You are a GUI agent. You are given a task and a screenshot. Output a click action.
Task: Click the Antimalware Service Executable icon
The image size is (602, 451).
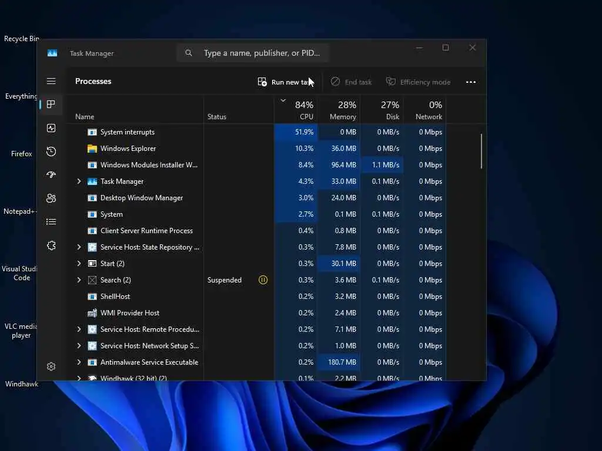coord(92,362)
